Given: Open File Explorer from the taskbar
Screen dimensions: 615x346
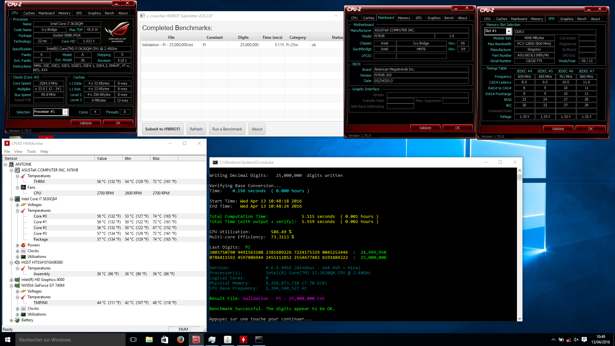Looking at the screenshot, I should click(x=149, y=340).
